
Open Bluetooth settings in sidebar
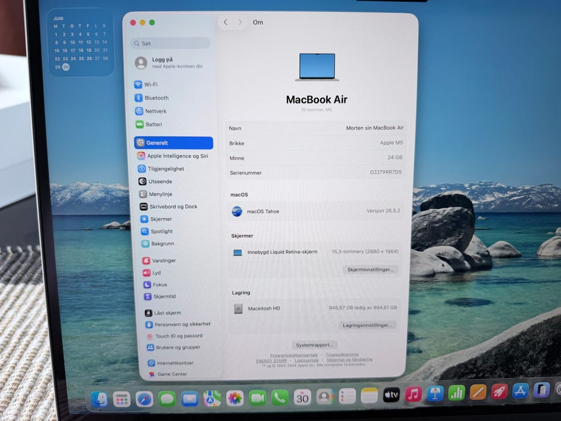pyautogui.click(x=152, y=98)
